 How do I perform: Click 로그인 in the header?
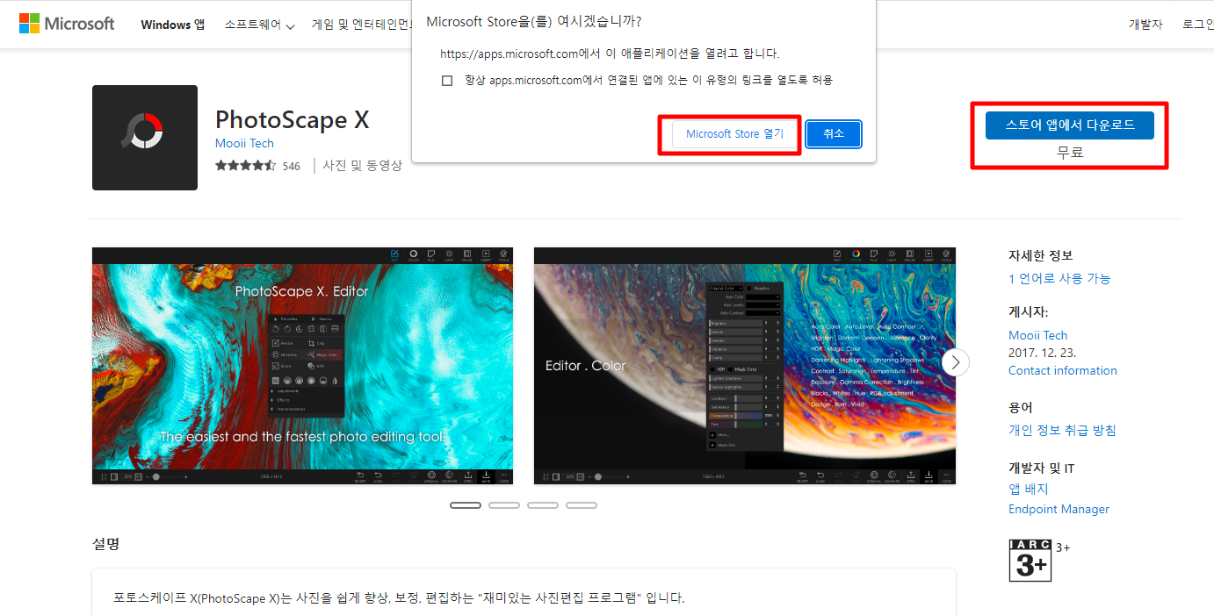coord(1197,25)
